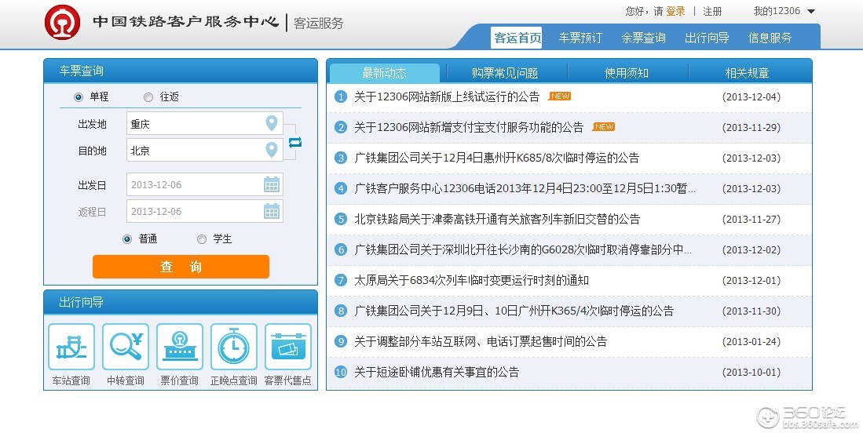Open 太原局6834次列车 notice

pos(471,280)
